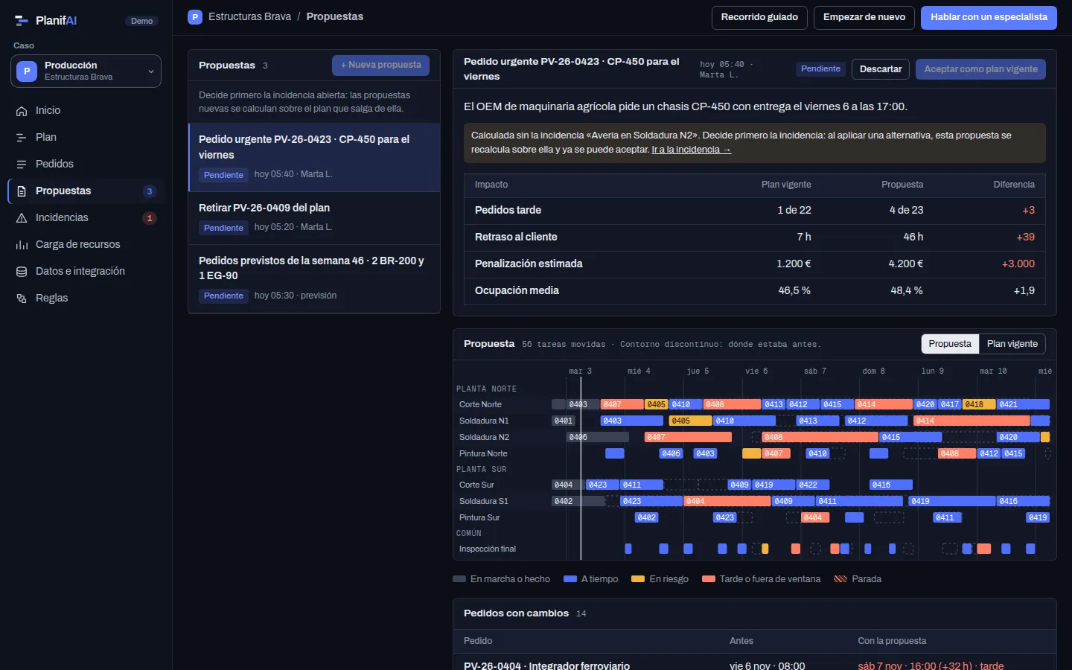Click Hablar con un especialista
This screenshot has height=670, width=1072.
(x=989, y=18)
